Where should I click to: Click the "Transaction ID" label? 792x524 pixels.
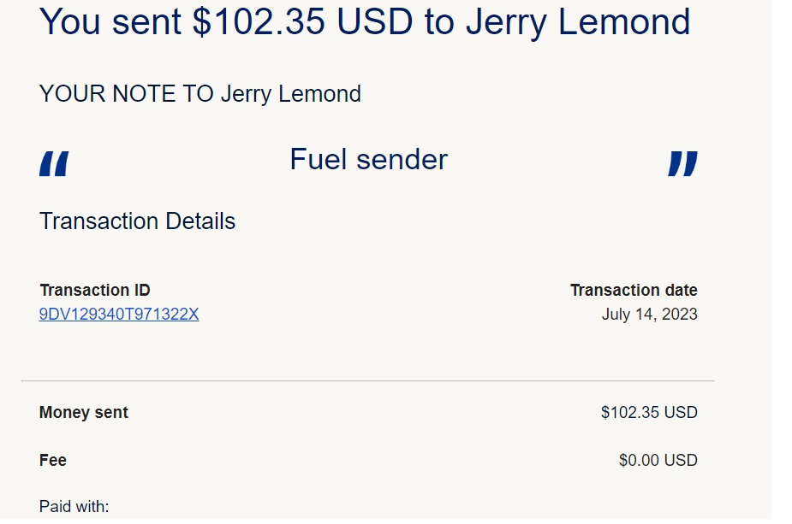tap(95, 290)
